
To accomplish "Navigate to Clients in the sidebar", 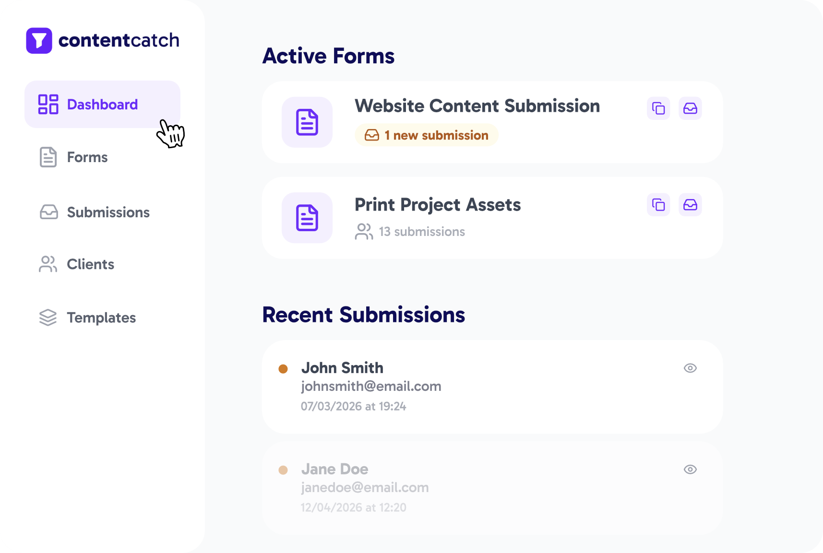I will click(x=90, y=264).
